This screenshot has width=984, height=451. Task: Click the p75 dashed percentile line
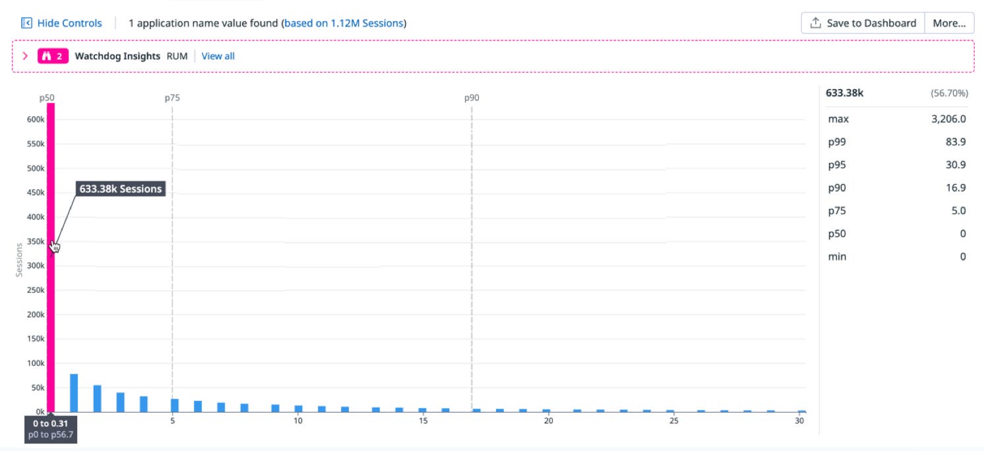171,264
